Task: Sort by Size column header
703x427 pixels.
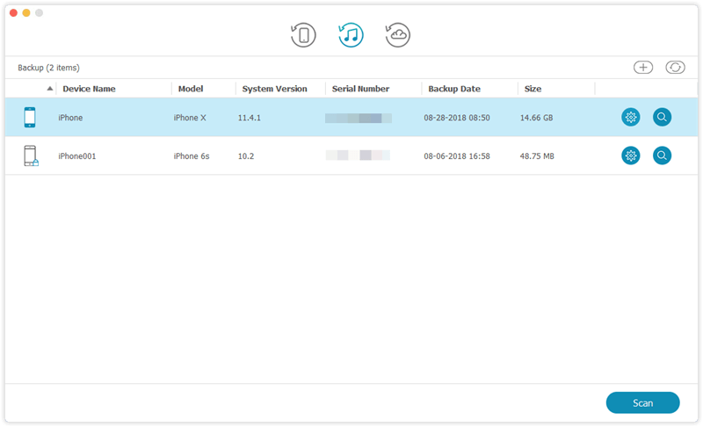Action: click(x=533, y=89)
